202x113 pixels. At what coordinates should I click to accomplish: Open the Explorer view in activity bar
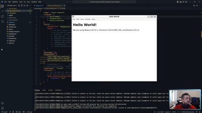(3, 6)
